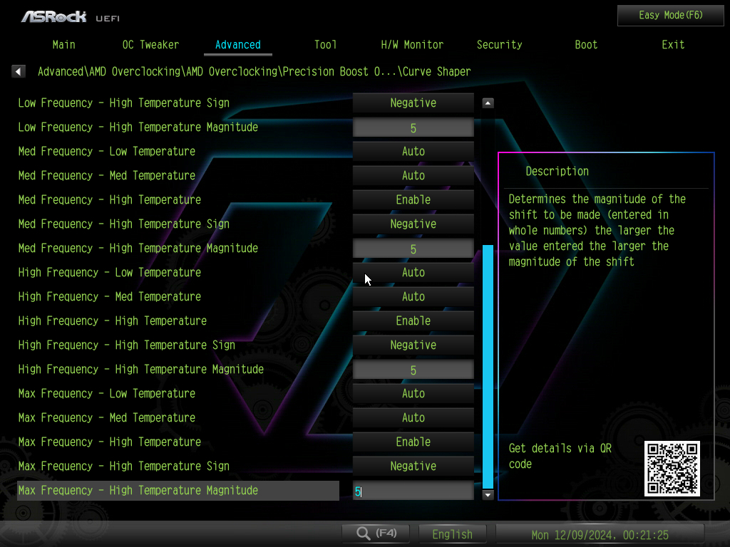Select Max Frequency - High Temperature Sign label

(124, 466)
